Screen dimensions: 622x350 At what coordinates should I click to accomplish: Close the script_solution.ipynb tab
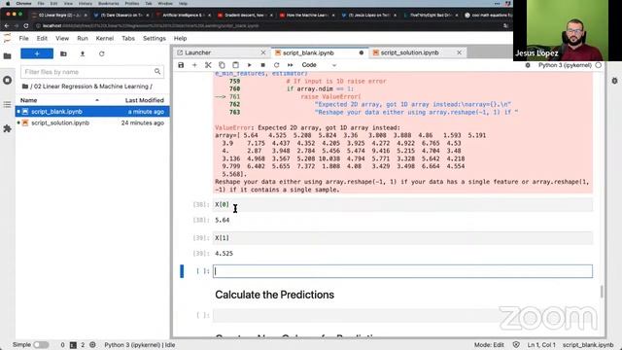[x=459, y=52]
